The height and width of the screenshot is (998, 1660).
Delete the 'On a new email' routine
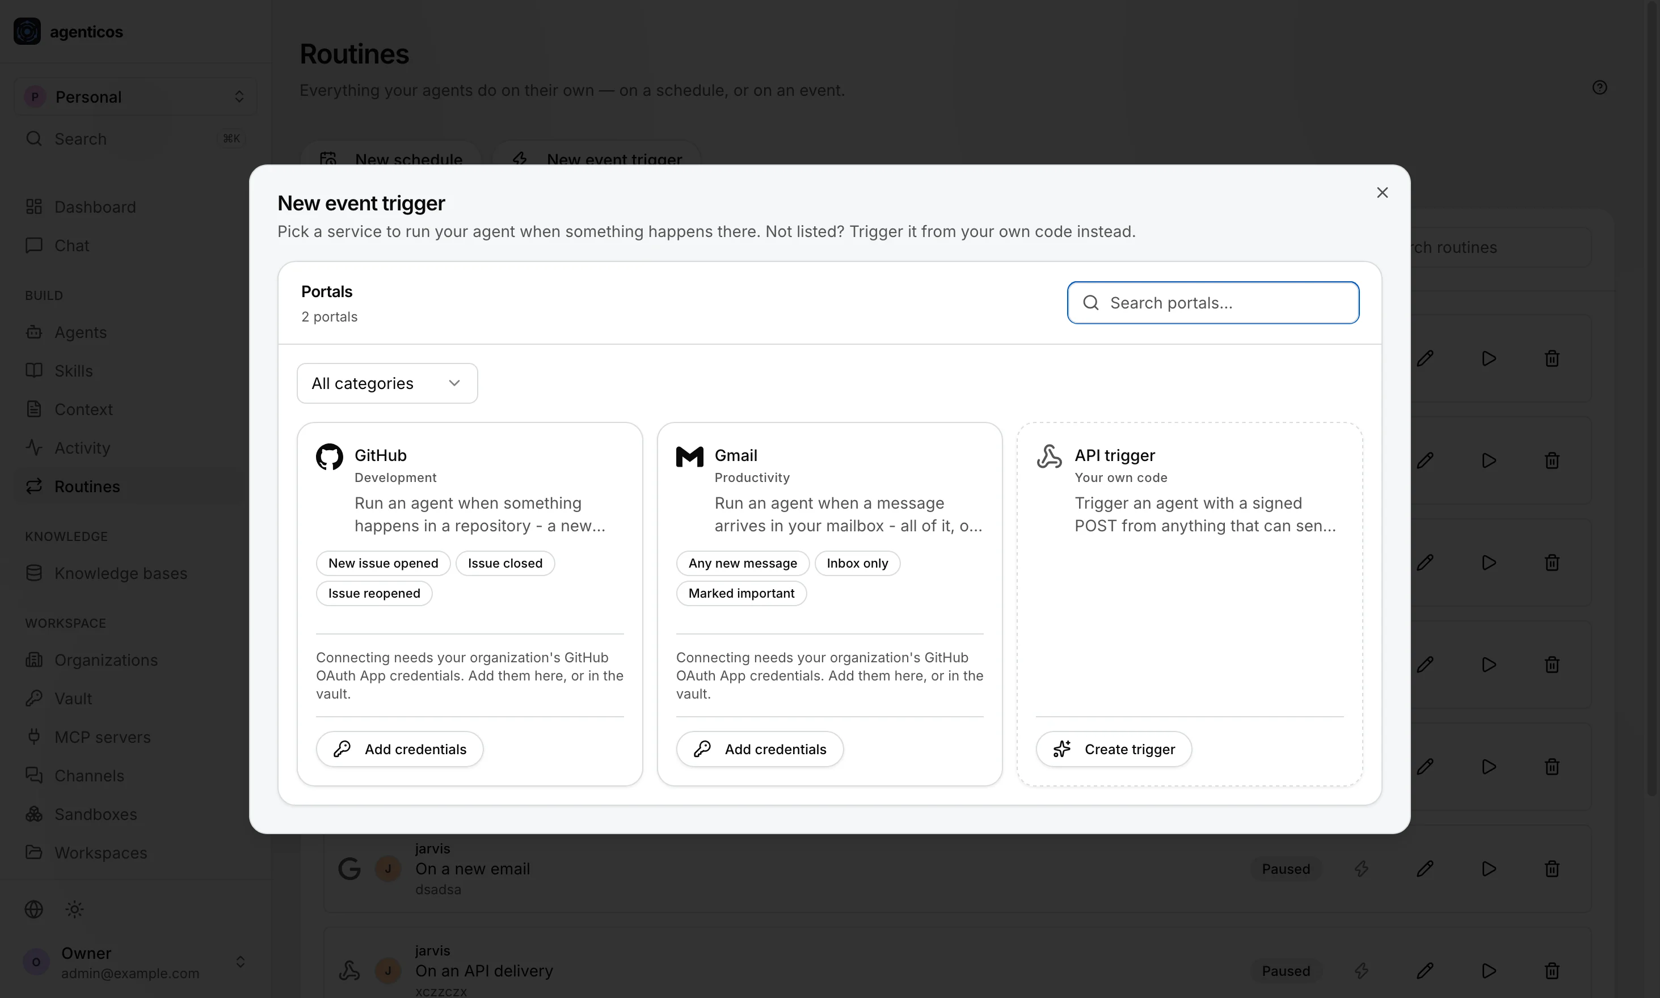click(1552, 869)
